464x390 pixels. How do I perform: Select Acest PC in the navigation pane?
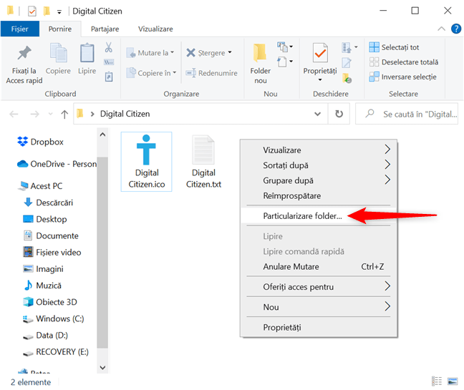coord(40,186)
